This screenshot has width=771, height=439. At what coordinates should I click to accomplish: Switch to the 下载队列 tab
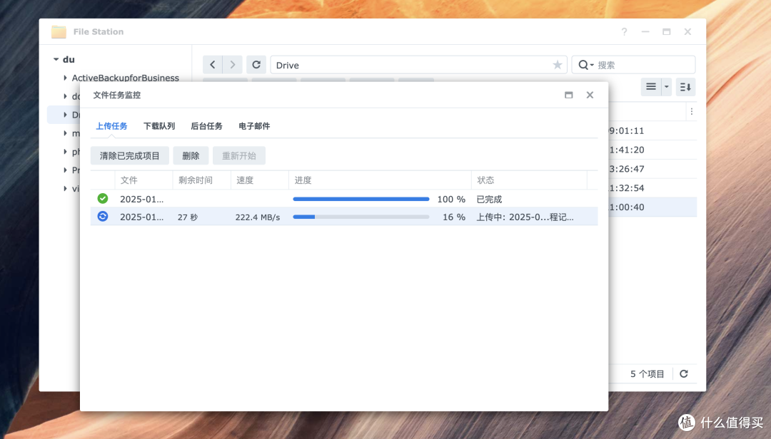pos(158,126)
